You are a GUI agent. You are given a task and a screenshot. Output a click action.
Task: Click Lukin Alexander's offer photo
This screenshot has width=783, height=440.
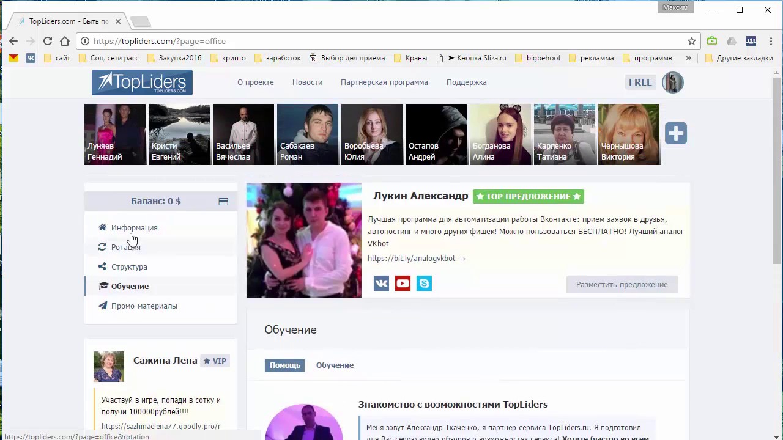click(x=304, y=240)
